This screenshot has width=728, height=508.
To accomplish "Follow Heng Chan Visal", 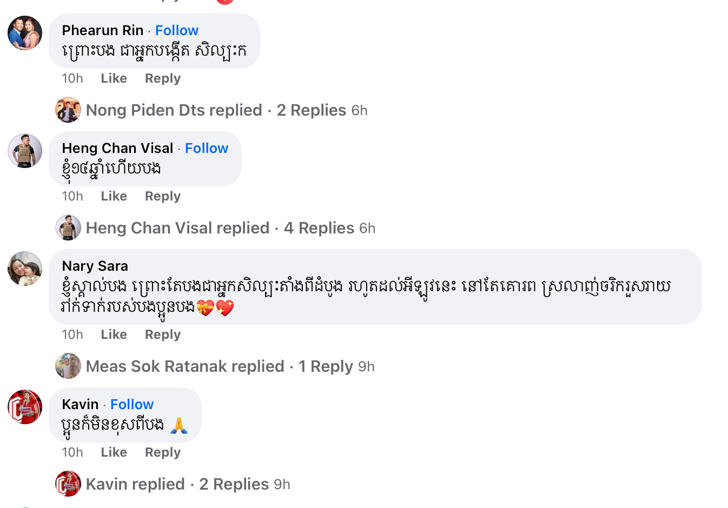I will [x=207, y=148].
